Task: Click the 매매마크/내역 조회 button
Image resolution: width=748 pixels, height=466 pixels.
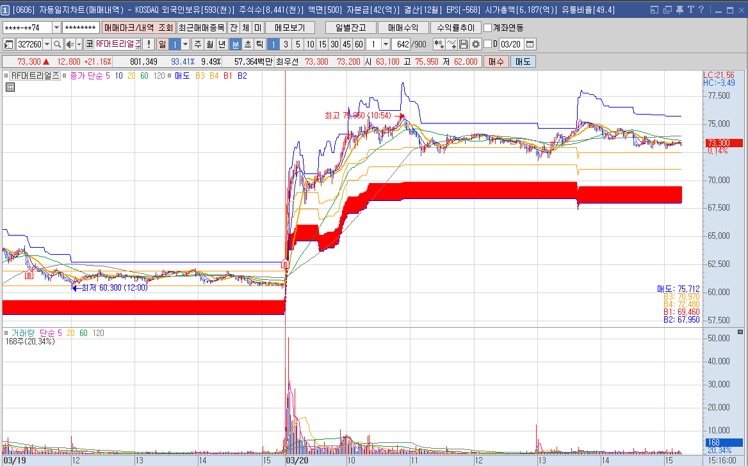Action: tap(138, 28)
